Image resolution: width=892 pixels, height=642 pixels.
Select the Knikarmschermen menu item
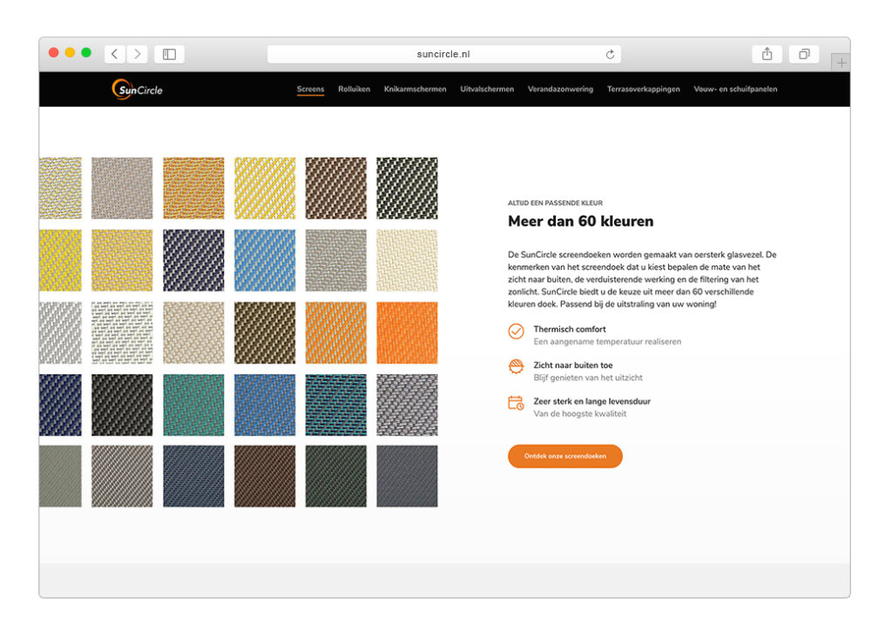coord(416,89)
